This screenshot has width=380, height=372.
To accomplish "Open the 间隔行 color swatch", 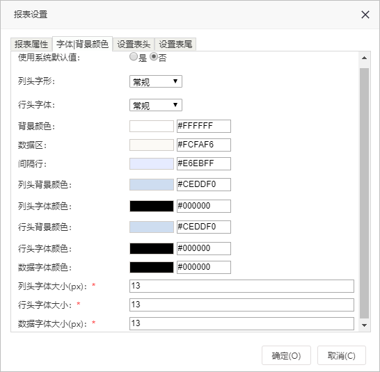I will (x=152, y=163).
